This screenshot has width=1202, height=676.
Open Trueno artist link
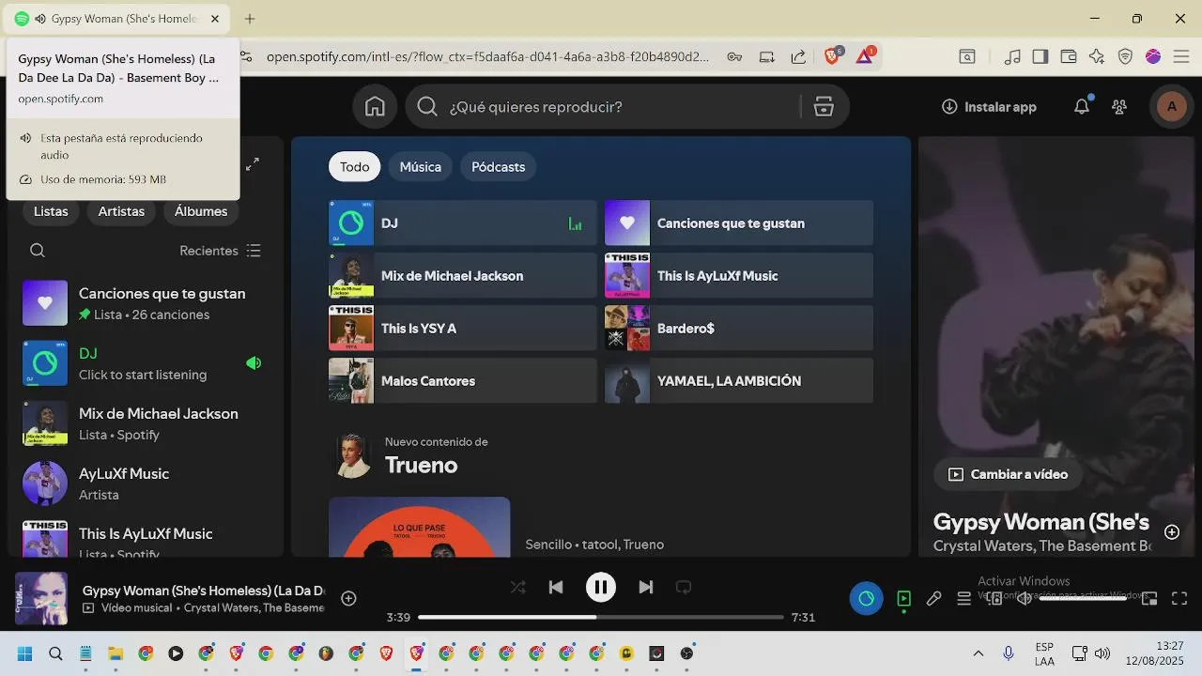422,465
